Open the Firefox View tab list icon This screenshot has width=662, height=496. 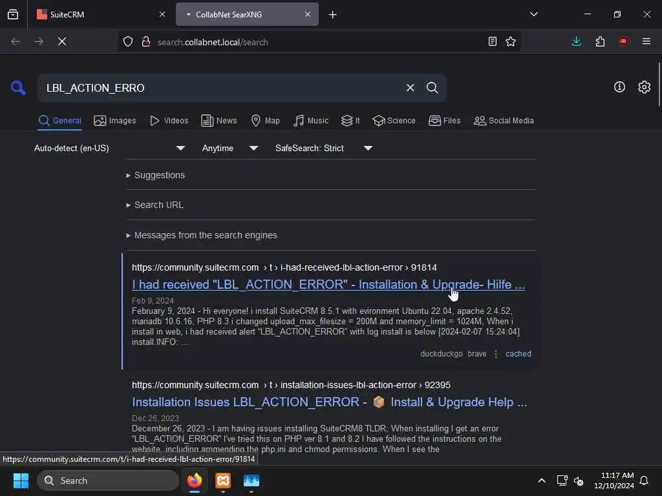13,14
